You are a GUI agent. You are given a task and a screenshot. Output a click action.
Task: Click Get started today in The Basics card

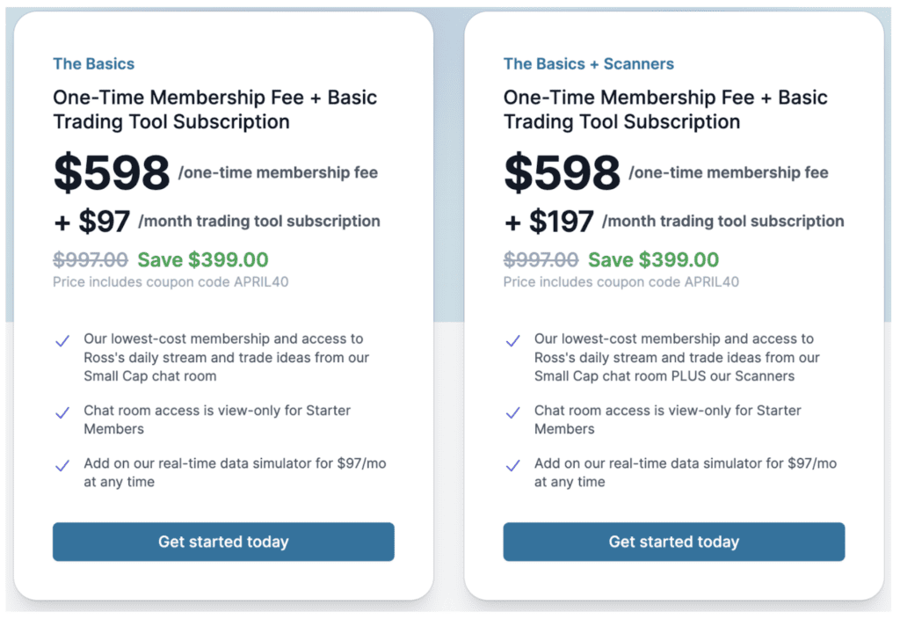(x=223, y=542)
